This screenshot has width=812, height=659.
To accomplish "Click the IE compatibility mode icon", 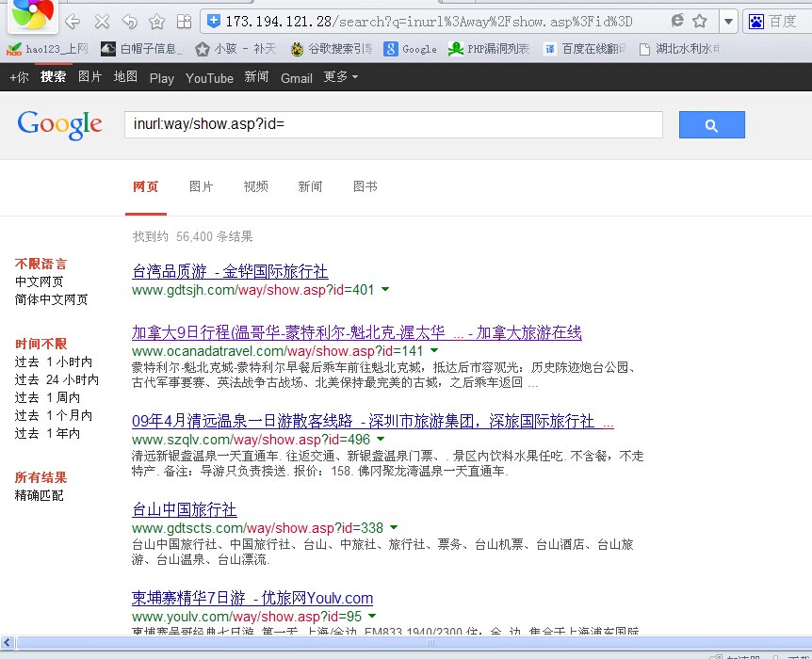I will coord(677,21).
